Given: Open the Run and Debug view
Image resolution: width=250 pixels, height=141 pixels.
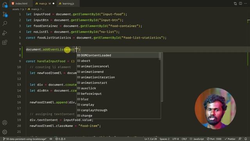Looking at the screenshot, I should 5,33.
